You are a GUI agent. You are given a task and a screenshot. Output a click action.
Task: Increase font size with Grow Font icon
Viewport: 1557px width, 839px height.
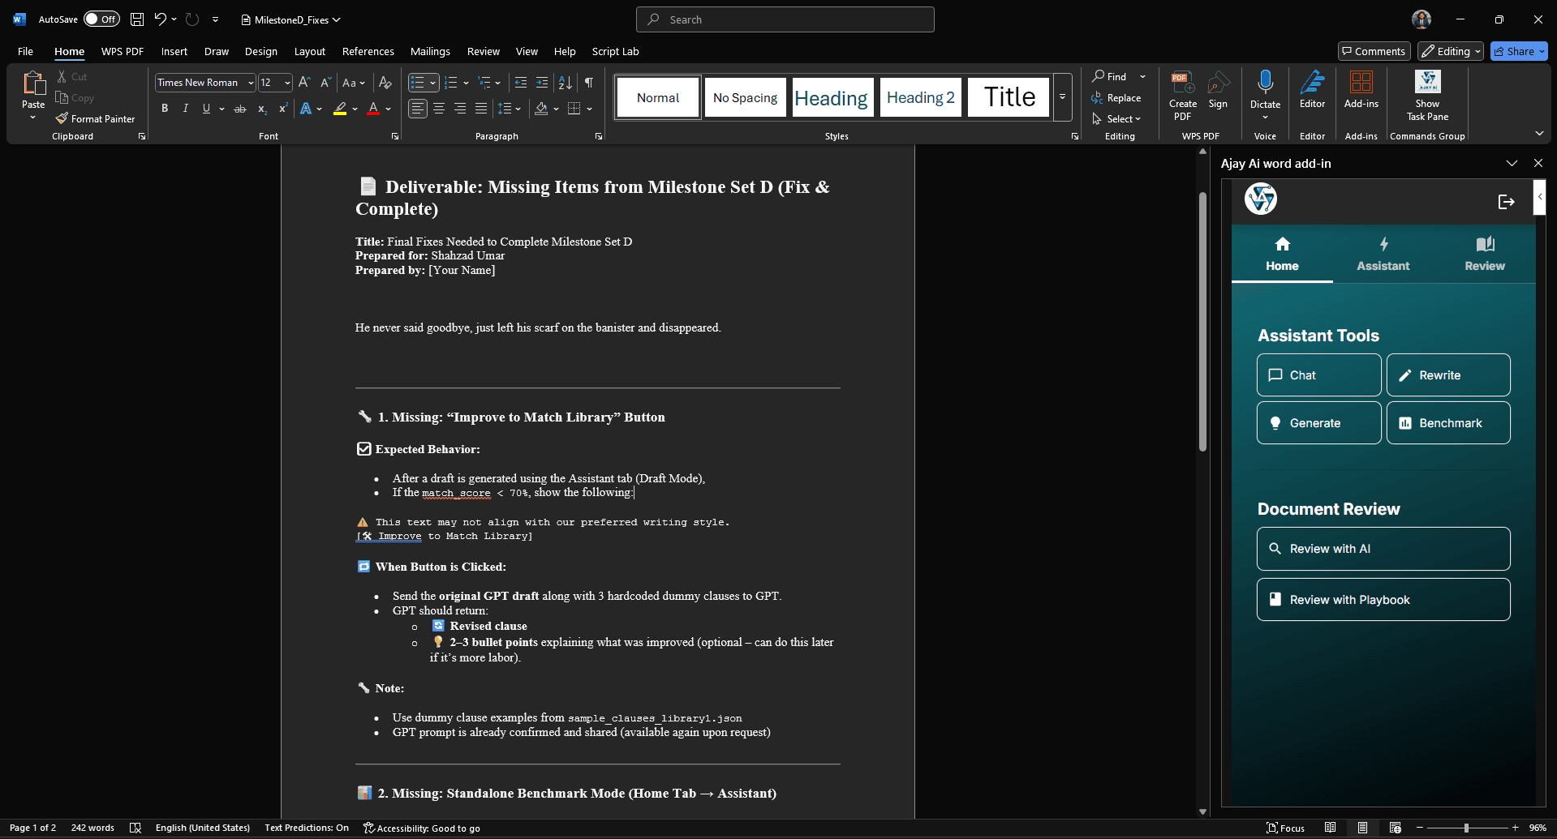point(304,82)
